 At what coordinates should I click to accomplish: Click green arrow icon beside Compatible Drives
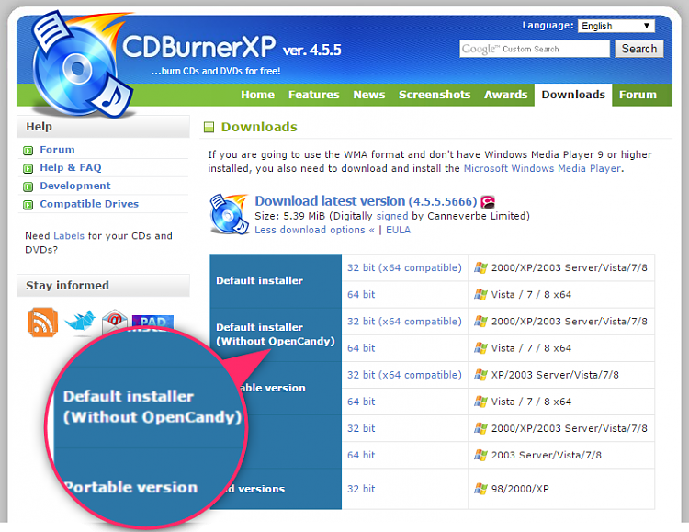coord(28,205)
